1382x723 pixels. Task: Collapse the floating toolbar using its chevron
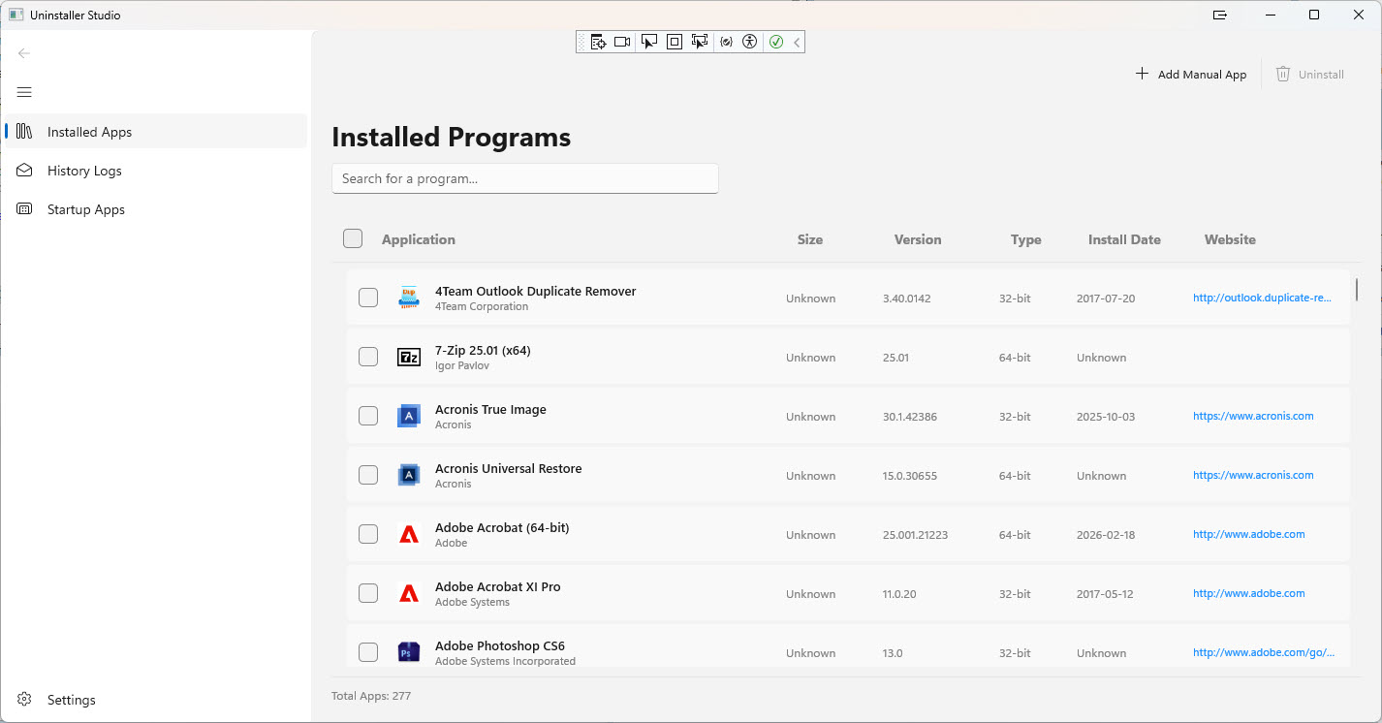[x=797, y=42]
